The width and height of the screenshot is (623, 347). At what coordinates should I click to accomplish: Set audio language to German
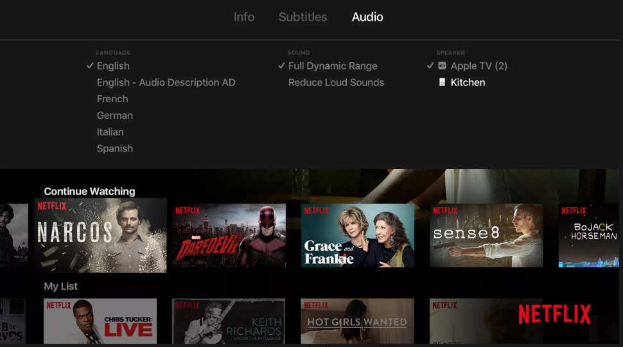point(115,116)
